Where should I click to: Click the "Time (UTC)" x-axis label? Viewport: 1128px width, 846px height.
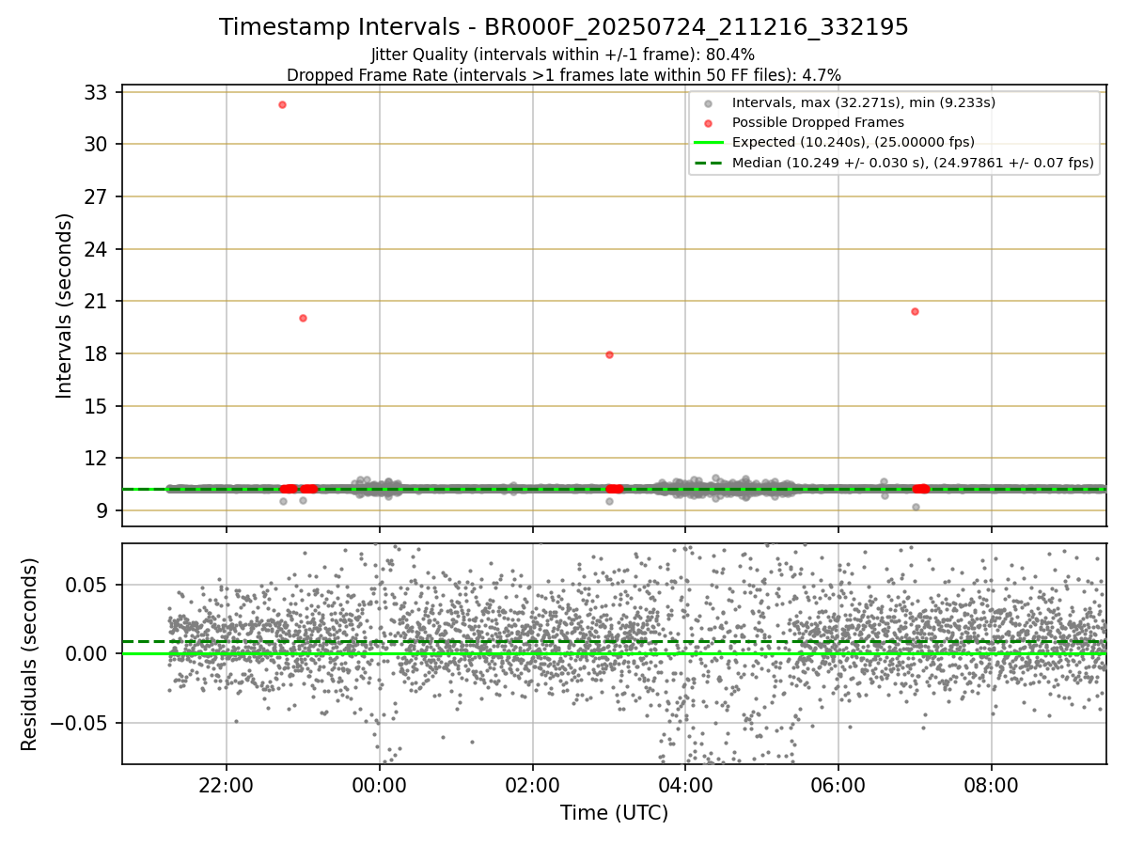pos(614,813)
